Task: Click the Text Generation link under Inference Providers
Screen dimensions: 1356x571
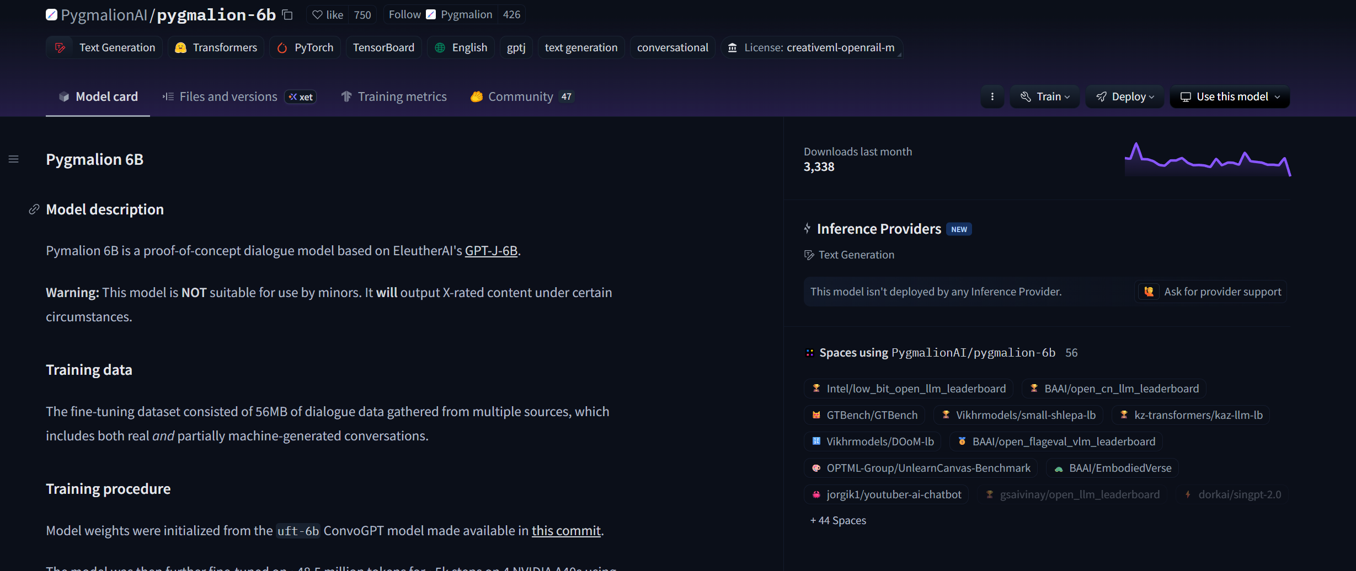Action: coord(850,255)
